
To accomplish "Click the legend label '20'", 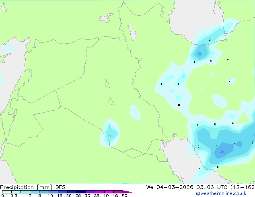I will 69,195.
